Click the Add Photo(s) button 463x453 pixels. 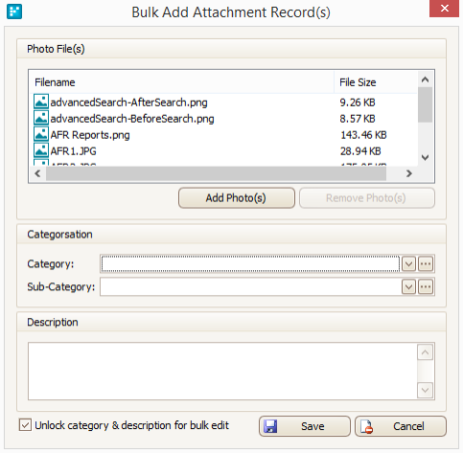coord(237,198)
